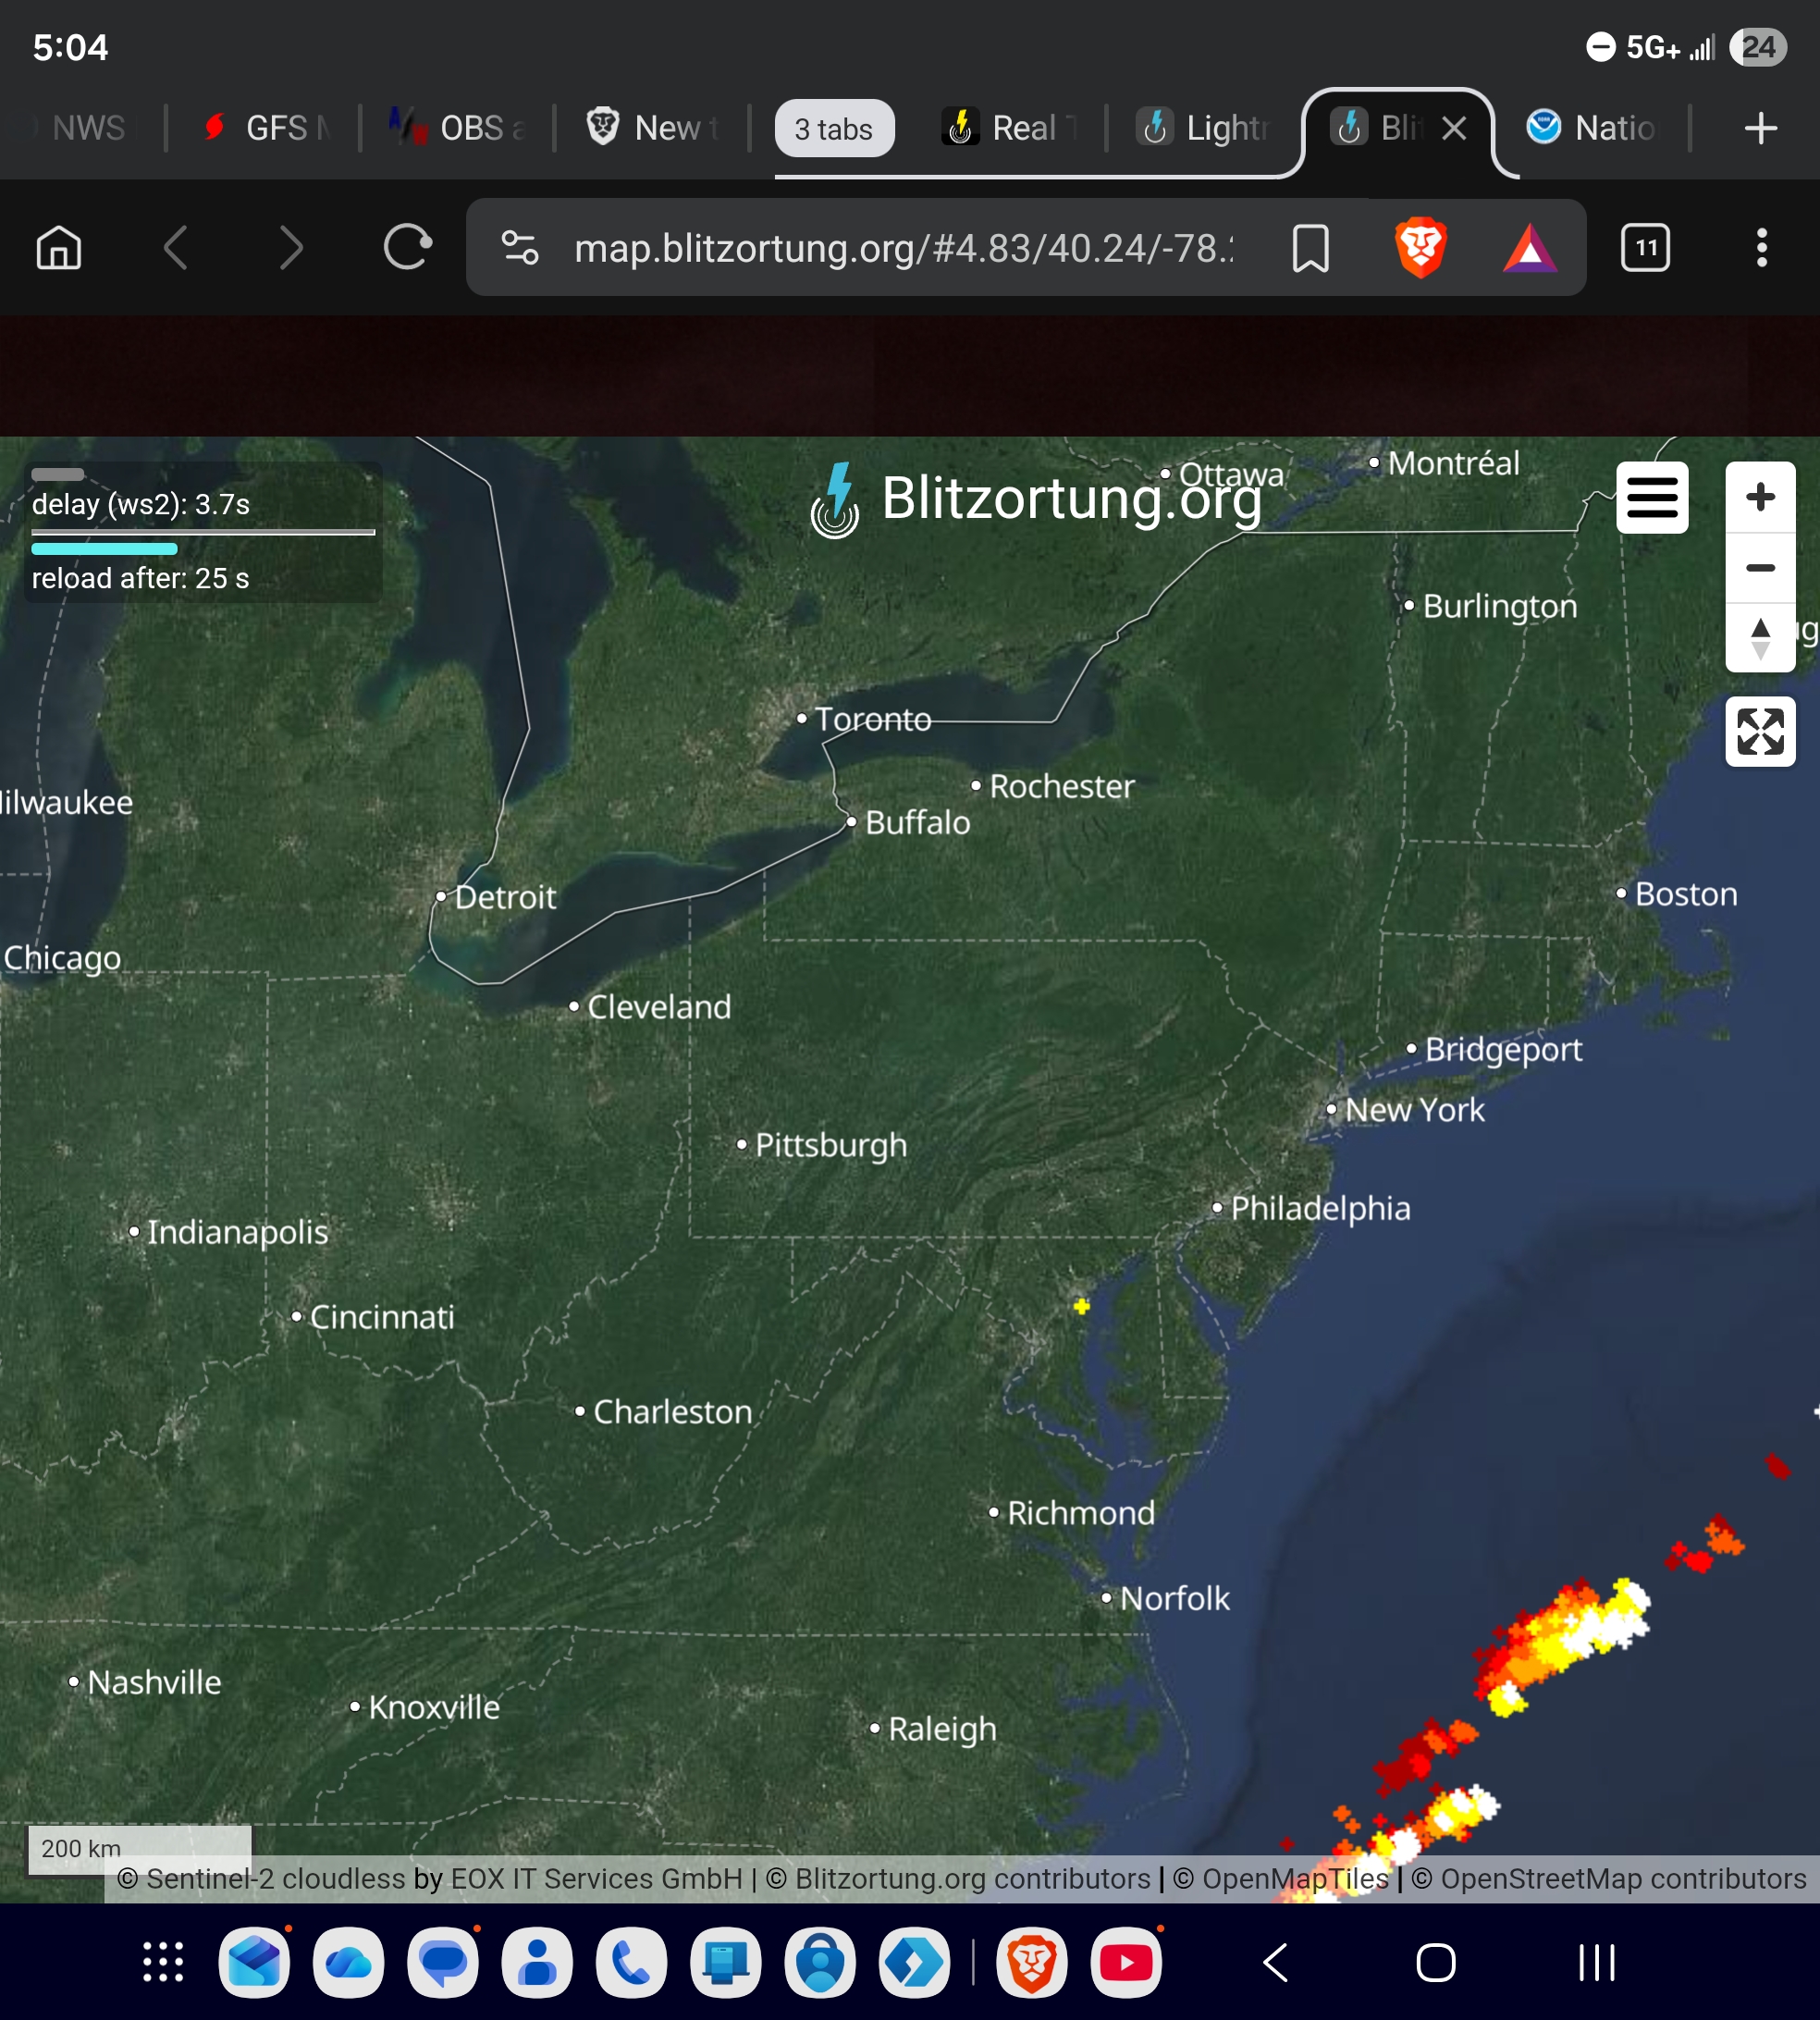Reset map bearing with compass arrow
The width and height of the screenshot is (1820, 2020).
[1760, 638]
